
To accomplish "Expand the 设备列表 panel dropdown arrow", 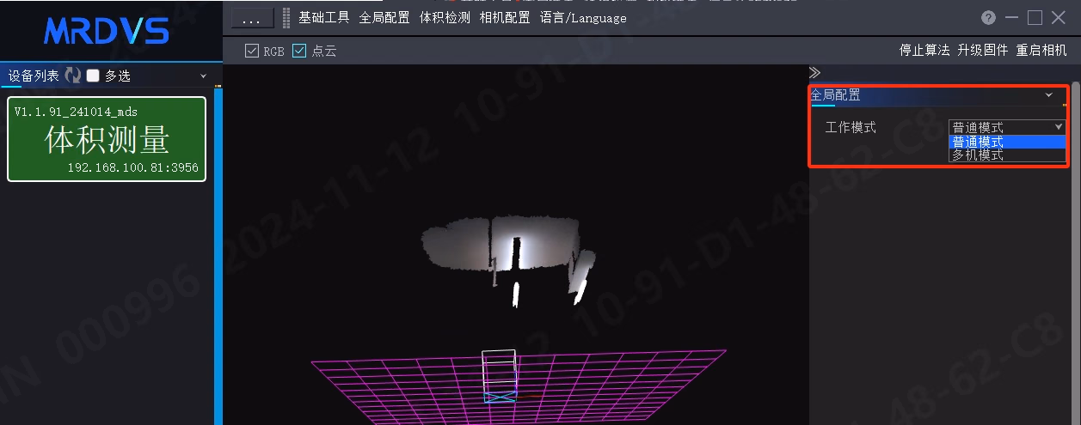I will click(204, 76).
